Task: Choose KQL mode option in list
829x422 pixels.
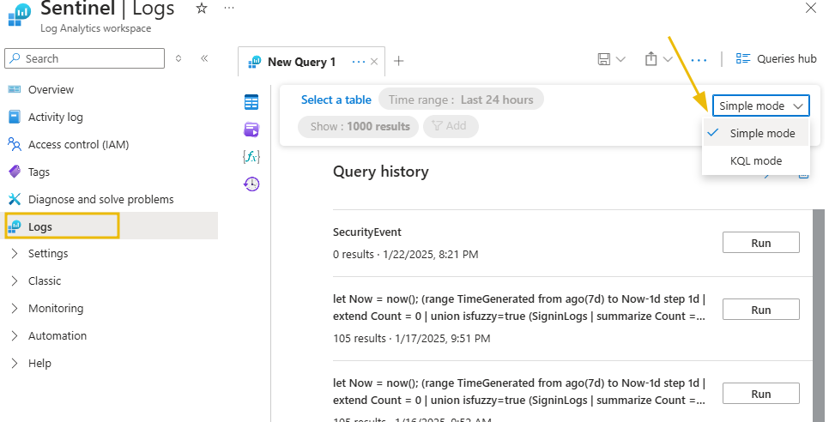Action: pyautogui.click(x=756, y=160)
